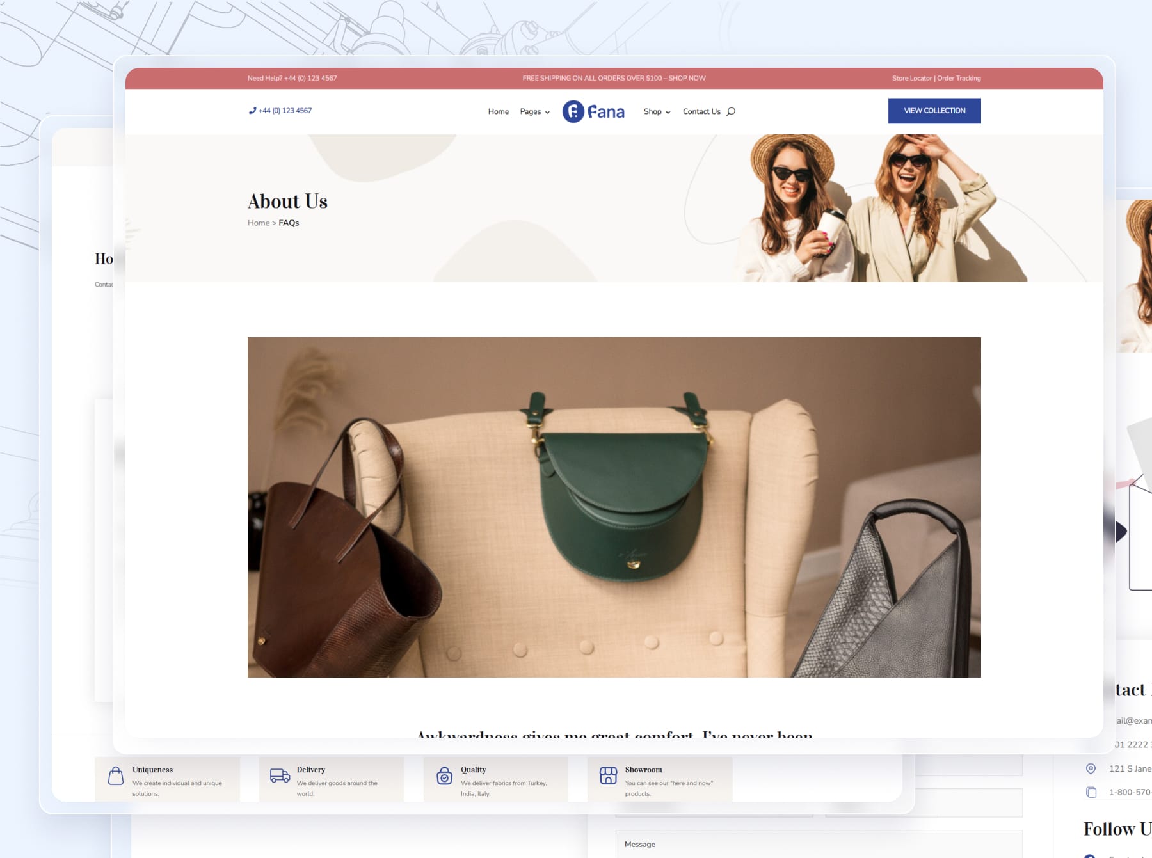Viewport: 1152px width, 858px height.
Task: Click the Delivery card title
Action: click(310, 770)
